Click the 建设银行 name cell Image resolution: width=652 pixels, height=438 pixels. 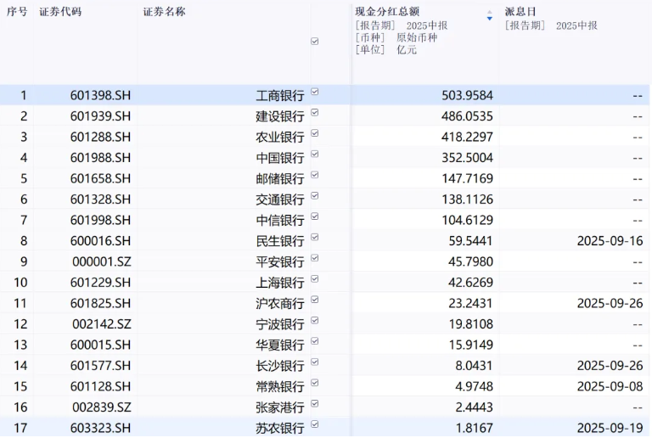point(280,116)
